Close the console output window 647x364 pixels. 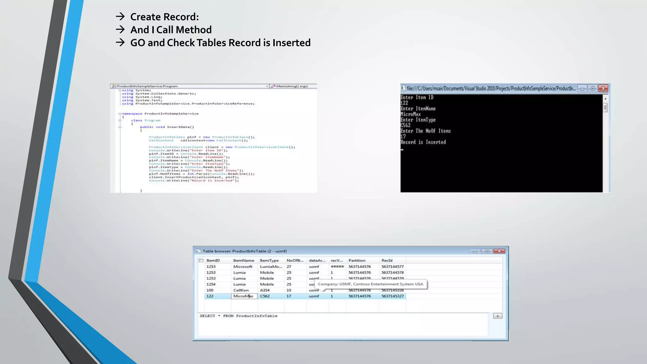[x=603, y=88]
